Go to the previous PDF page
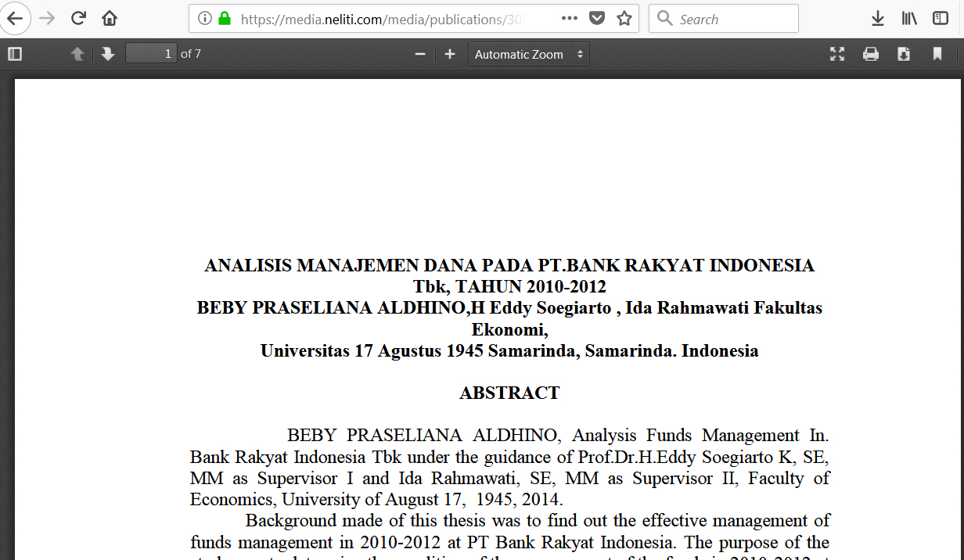This screenshot has height=560, width=964. (x=77, y=54)
